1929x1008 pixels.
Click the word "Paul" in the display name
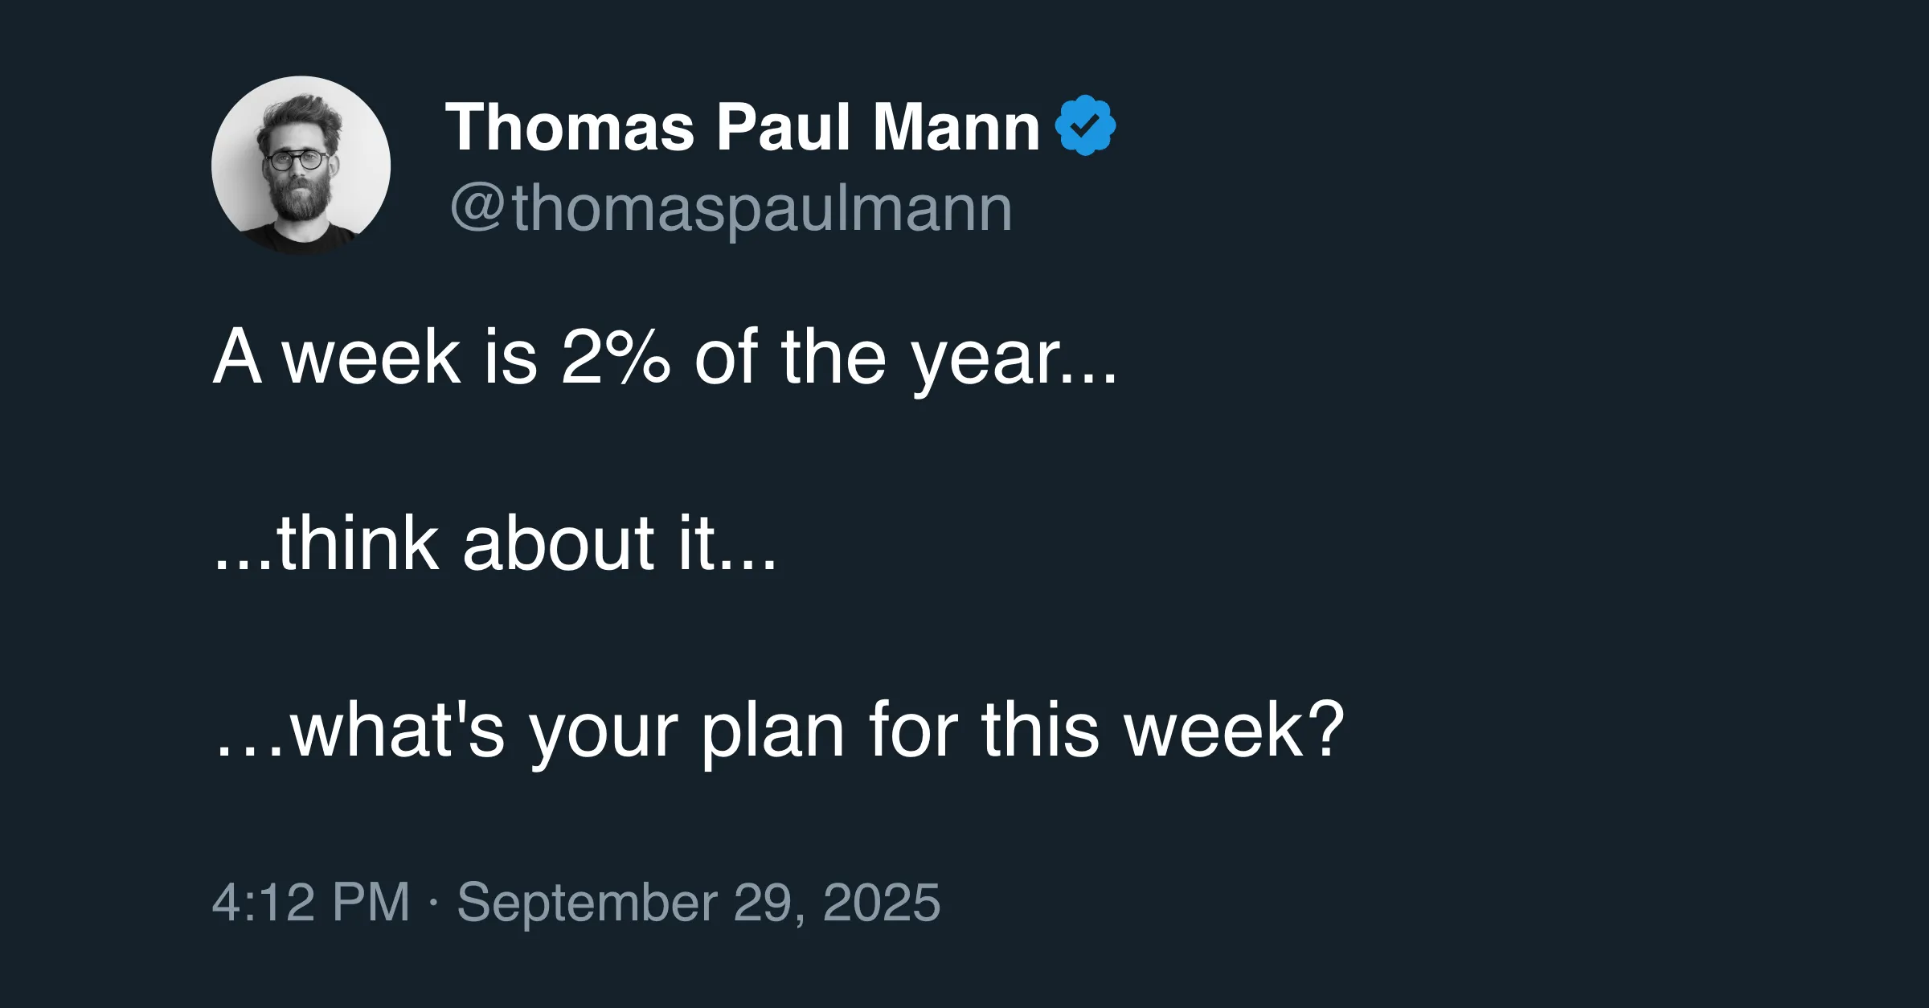coord(783,127)
